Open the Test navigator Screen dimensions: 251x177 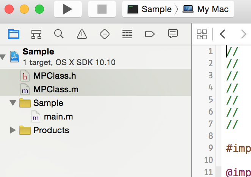tap(105, 34)
